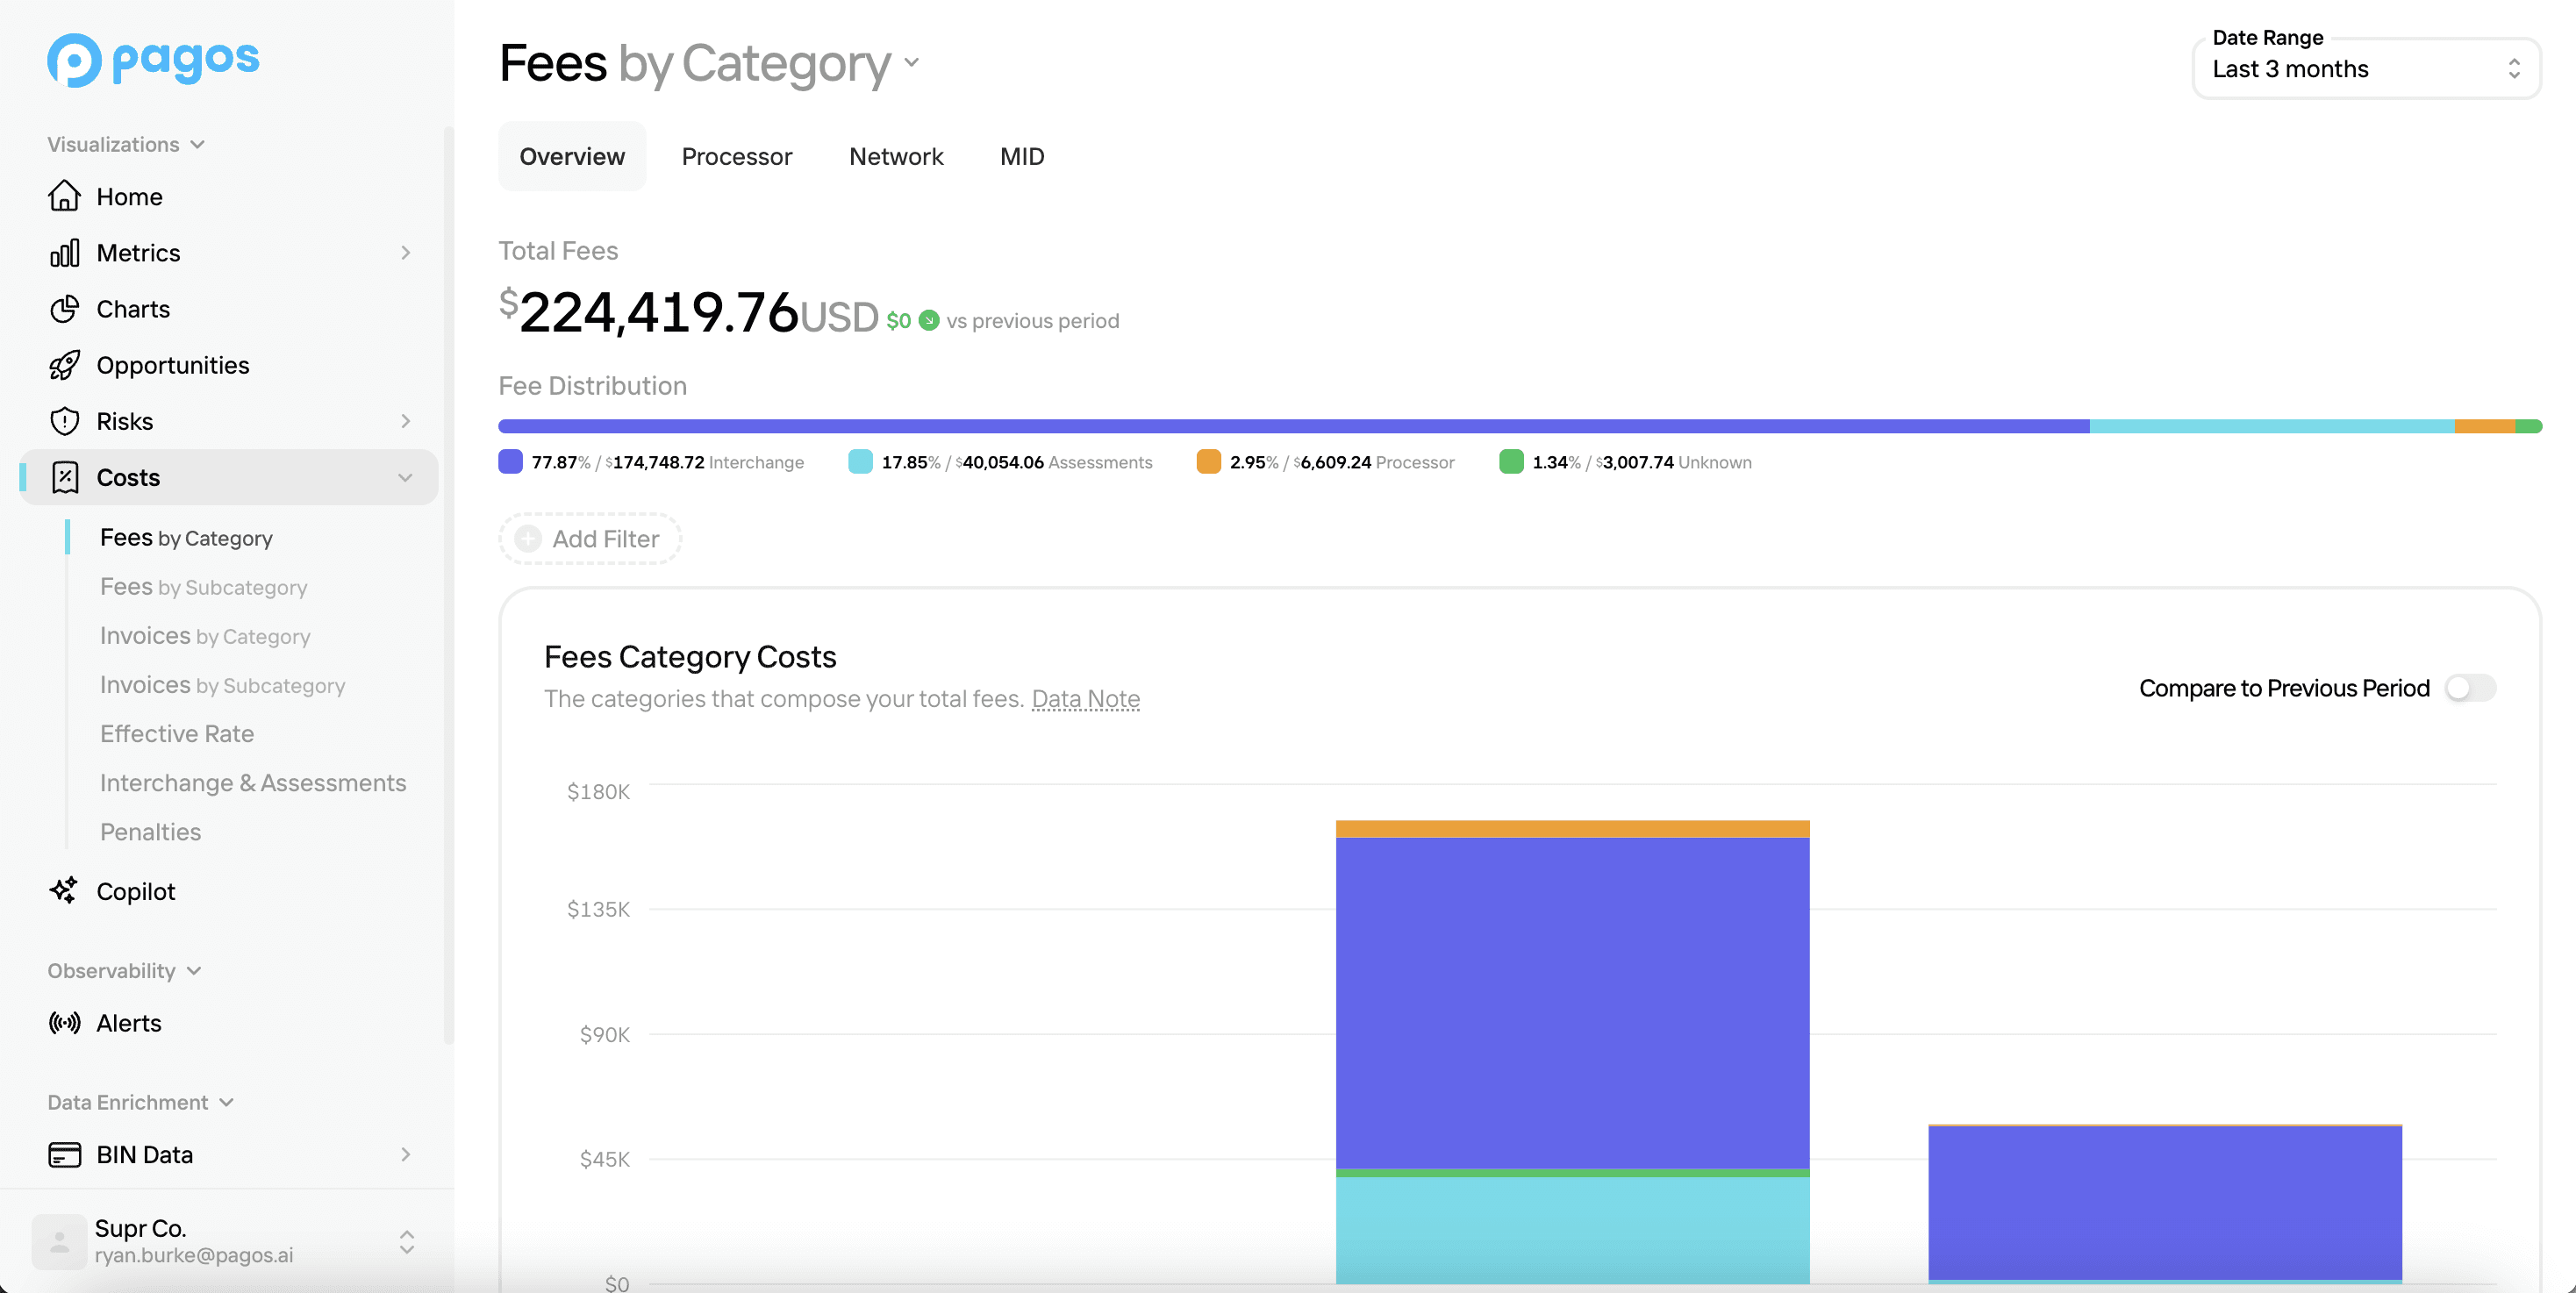Click the purple Interchange legend swatch
The height and width of the screenshot is (1293, 2576).
(x=511, y=462)
